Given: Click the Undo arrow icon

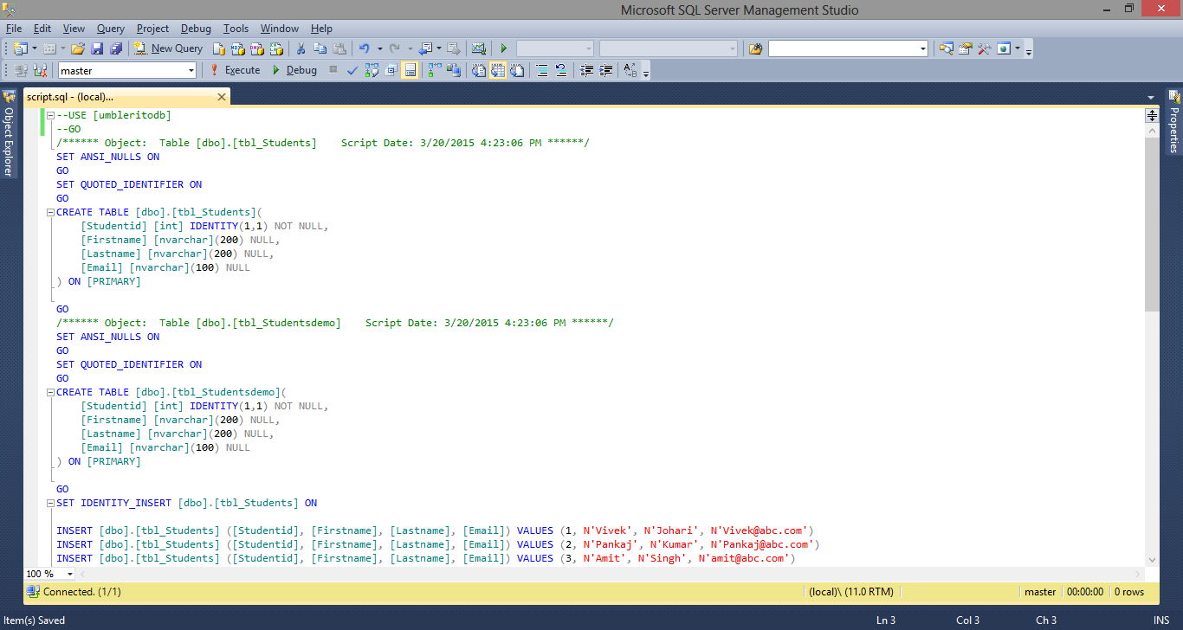Looking at the screenshot, I should click(x=365, y=48).
